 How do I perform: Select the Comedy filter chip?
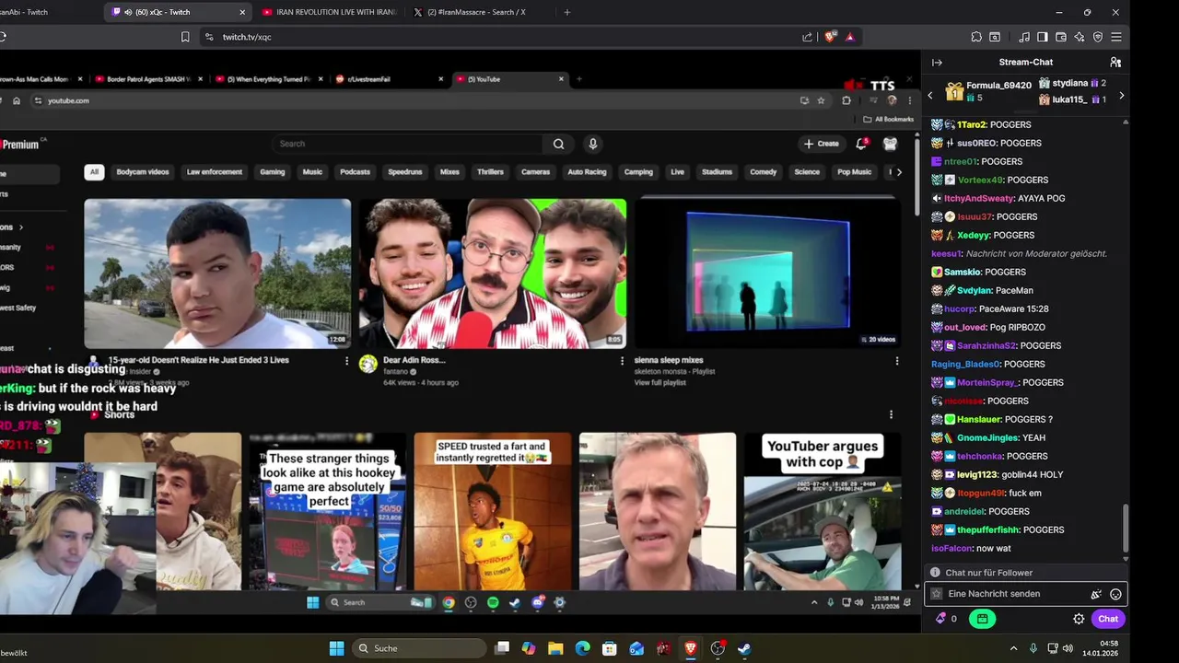click(x=763, y=172)
